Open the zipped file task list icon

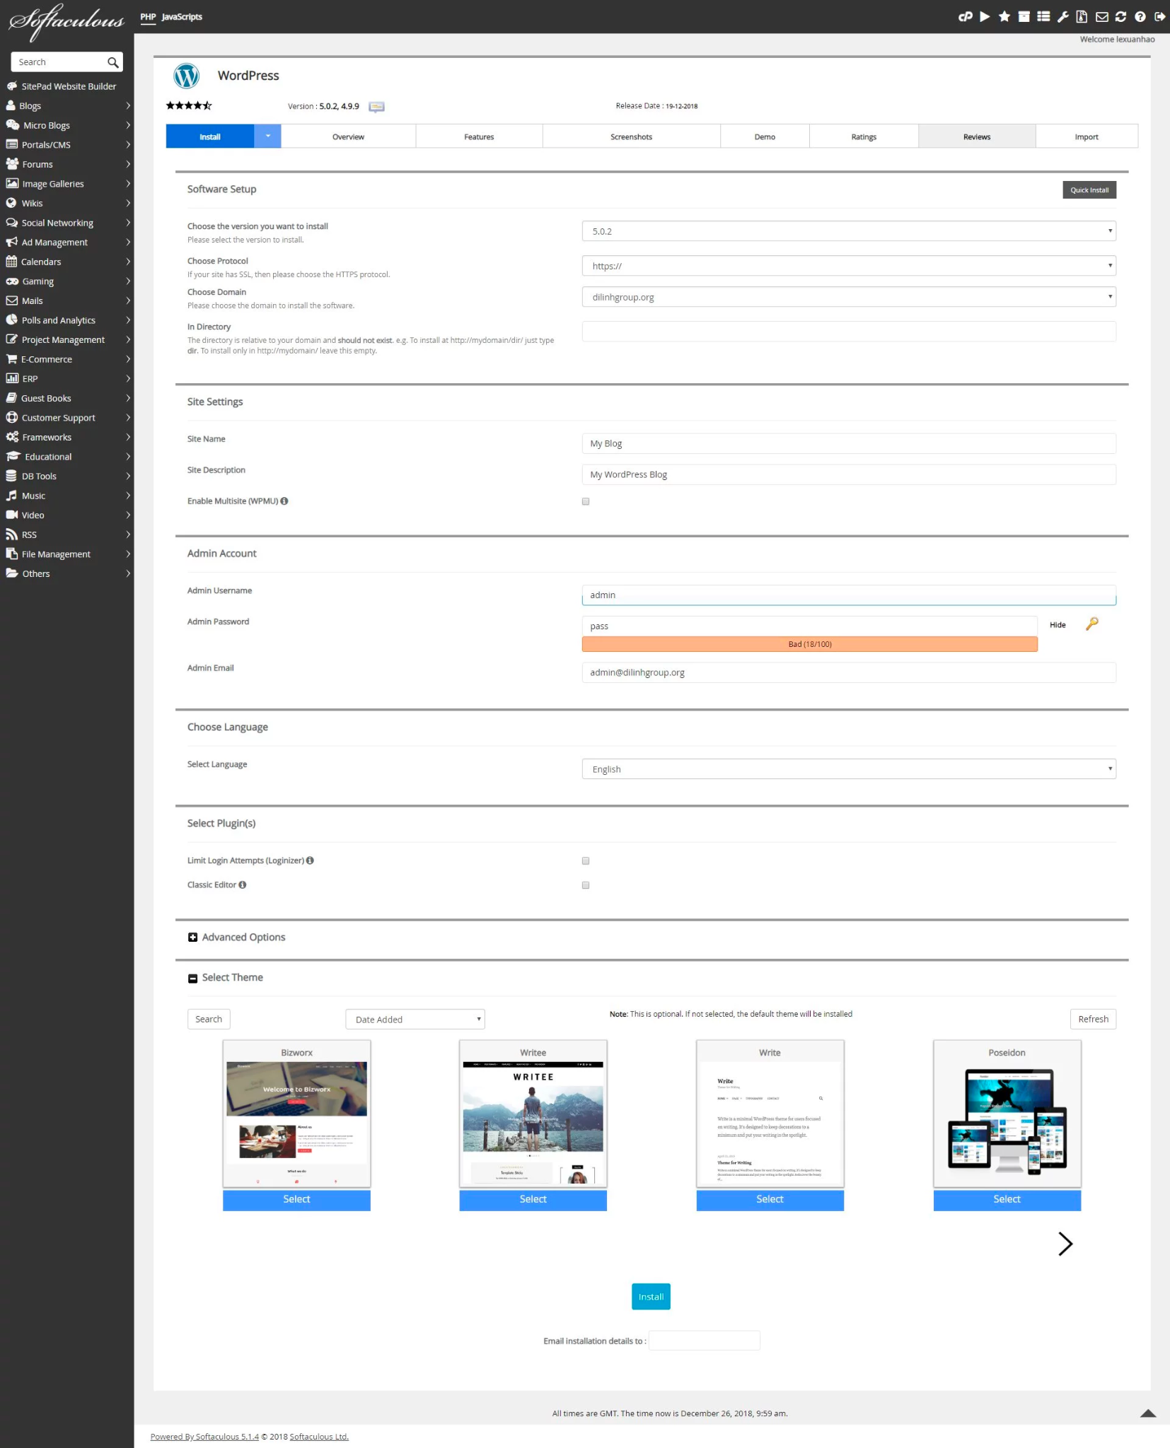[x=1082, y=16]
